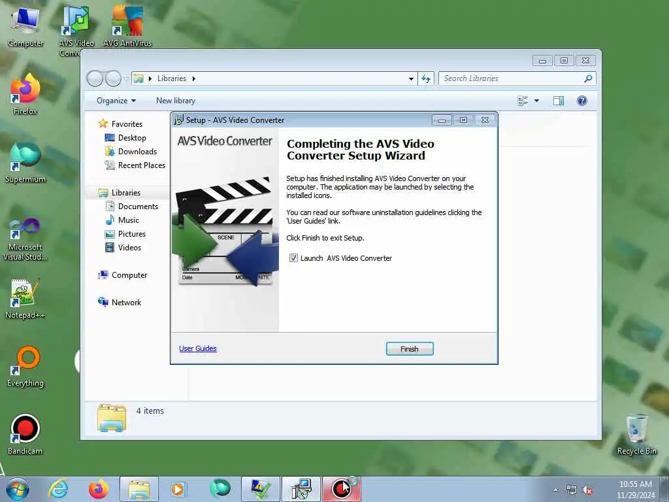Select Pictures library in navigation pane
Viewport: 669px width, 502px height.
pyautogui.click(x=132, y=233)
